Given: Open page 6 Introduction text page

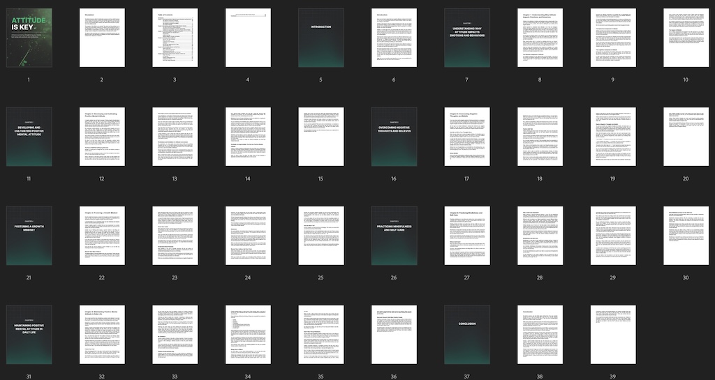Looking at the screenshot, I should [394, 38].
